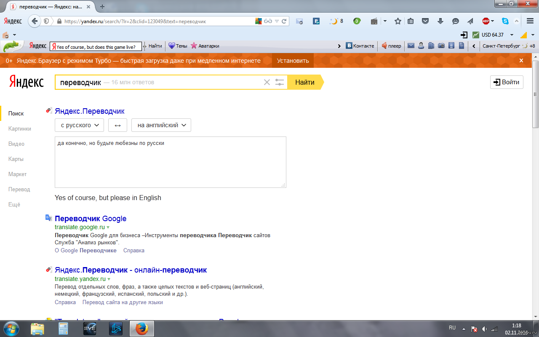The width and height of the screenshot is (539, 337).
Task: Open advanced search settings sliders icon
Action: pos(280,82)
